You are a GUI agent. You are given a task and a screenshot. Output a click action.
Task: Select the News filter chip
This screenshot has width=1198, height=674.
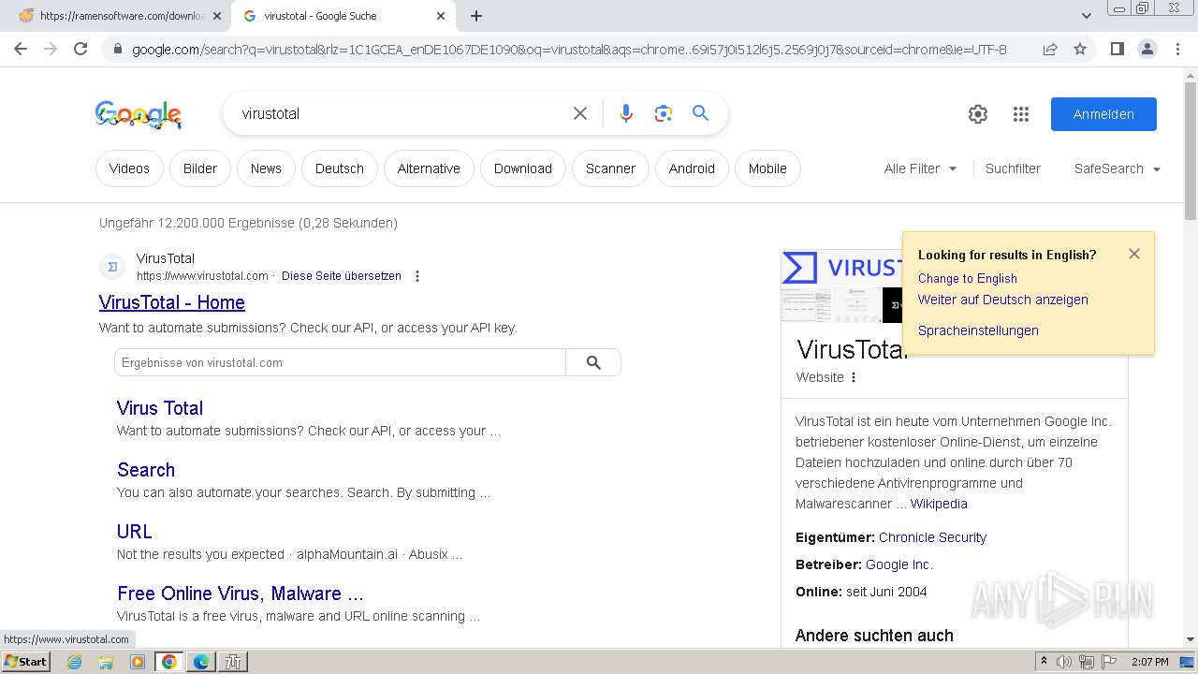coord(266,168)
